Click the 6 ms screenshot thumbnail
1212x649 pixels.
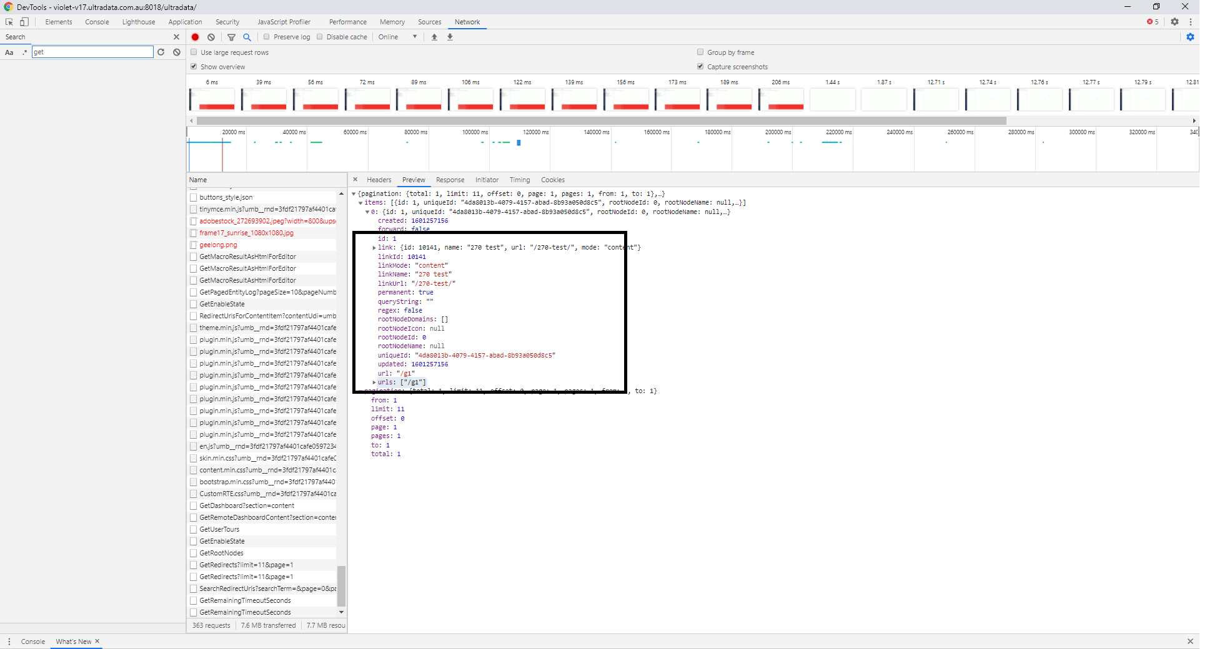coord(212,99)
